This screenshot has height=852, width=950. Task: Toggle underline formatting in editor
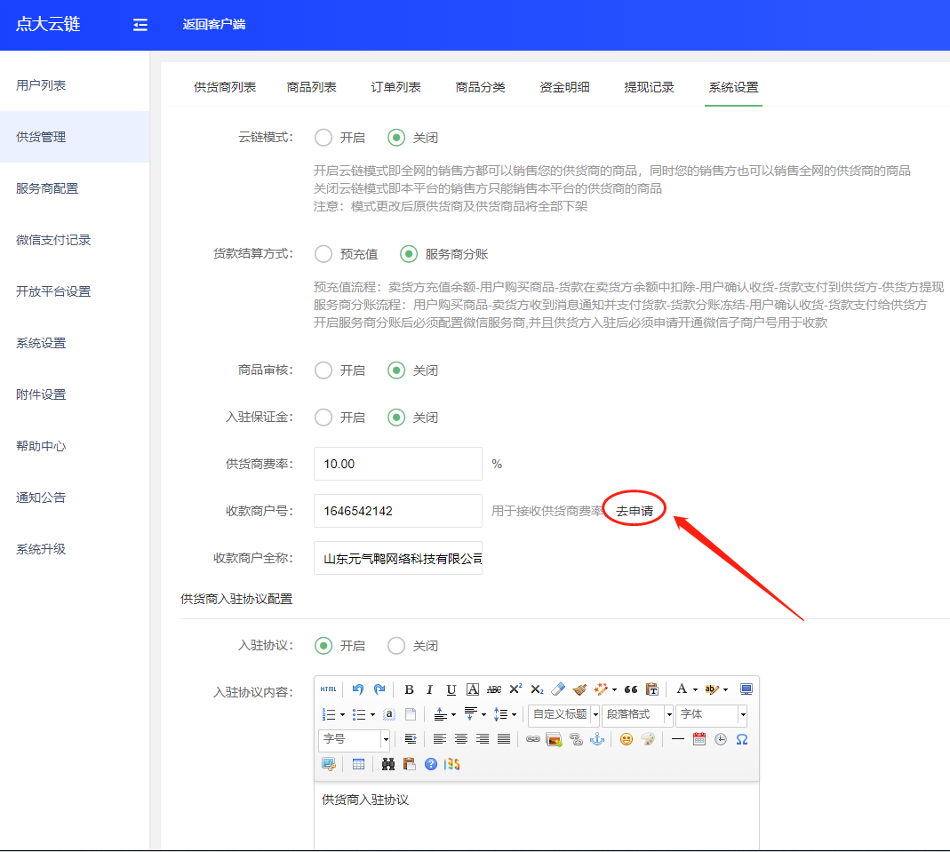tap(451, 689)
